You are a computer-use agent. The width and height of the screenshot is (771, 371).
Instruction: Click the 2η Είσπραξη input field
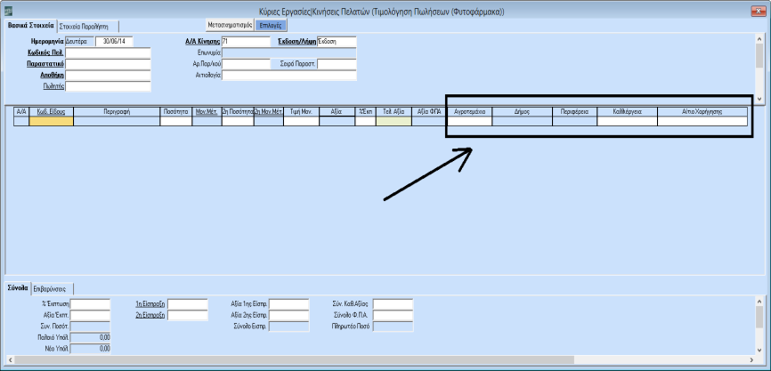pos(187,315)
